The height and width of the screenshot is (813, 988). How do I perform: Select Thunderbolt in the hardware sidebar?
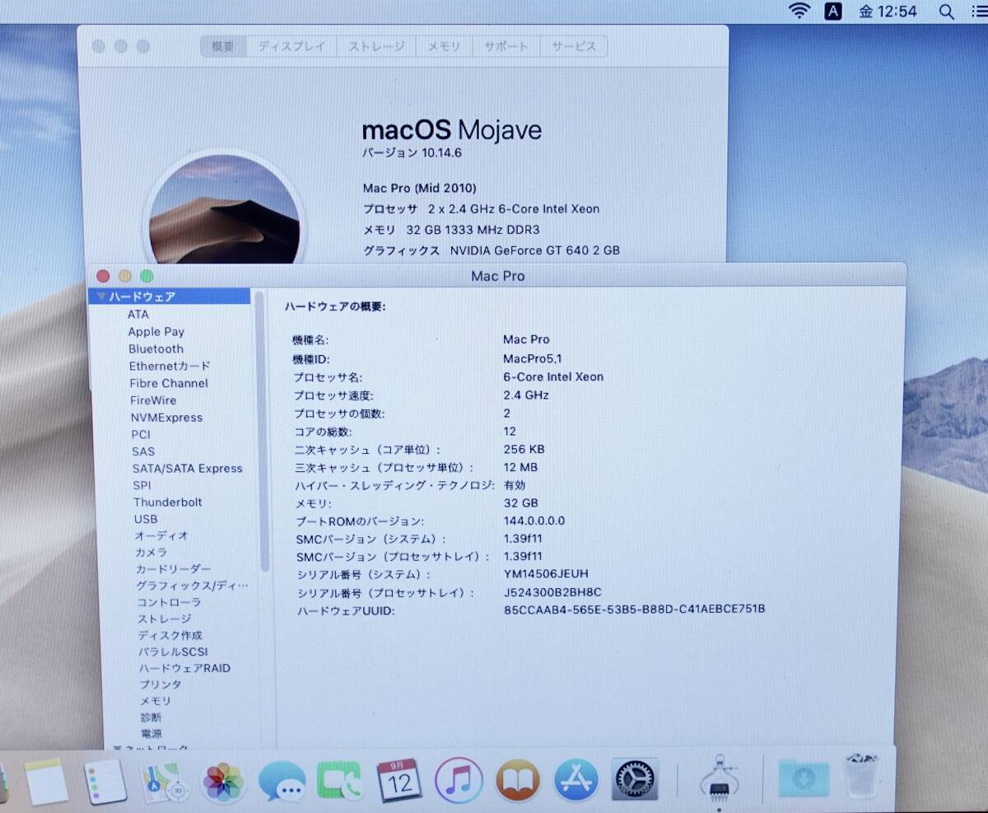click(168, 502)
